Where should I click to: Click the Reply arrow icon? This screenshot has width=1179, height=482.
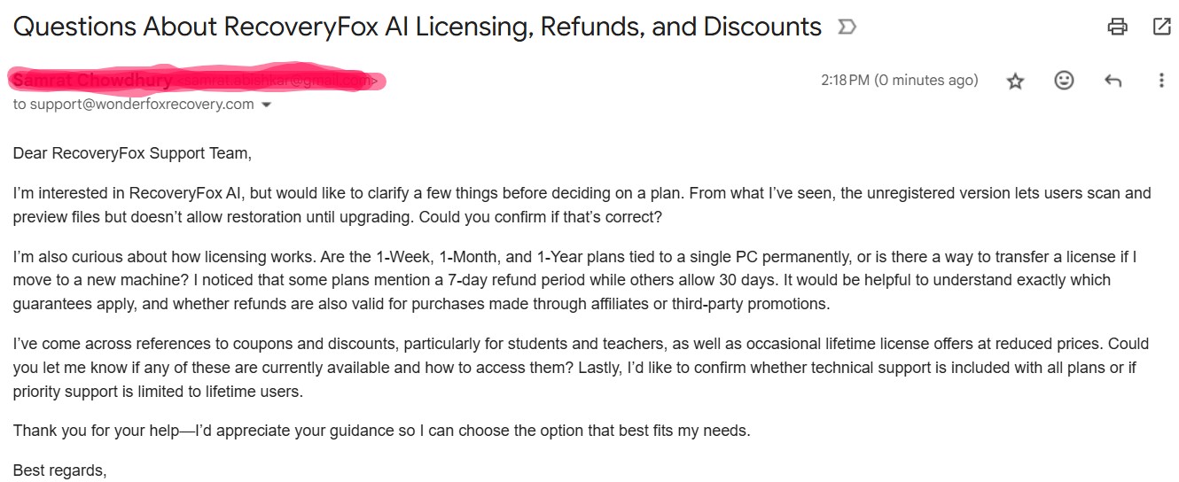[x=1113, y=81]
